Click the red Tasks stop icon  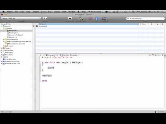point(90,19)
